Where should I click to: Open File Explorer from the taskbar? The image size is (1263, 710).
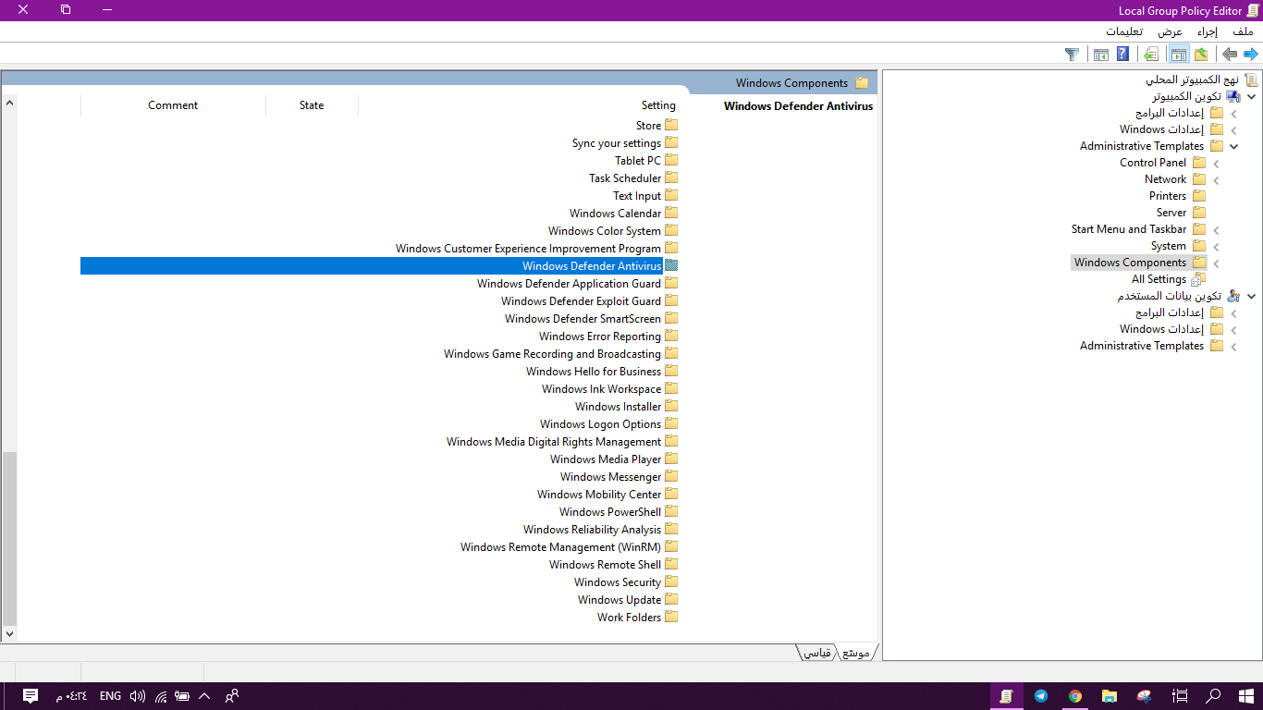[1110, 696]
